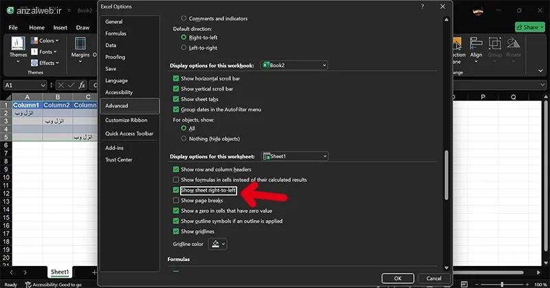Open the Themes gallery icon
This screenshot has height=288, width=550.
coord(18,43)
